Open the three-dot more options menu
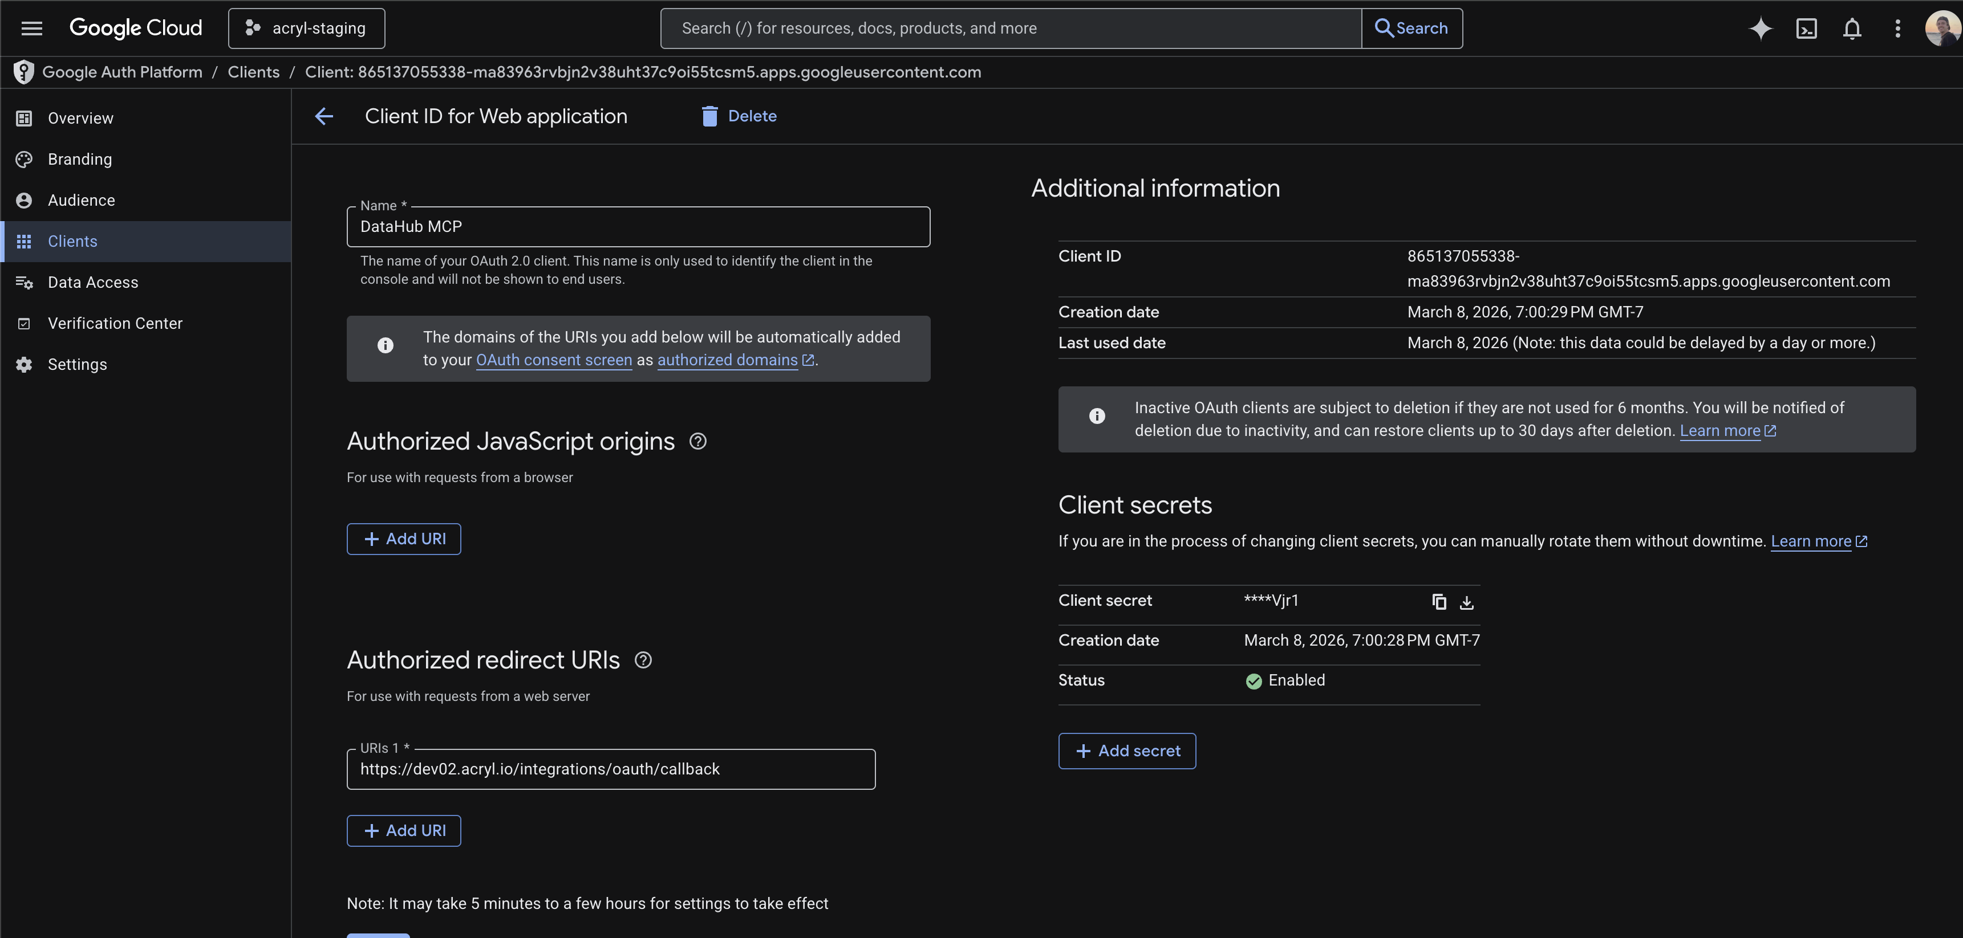 (1897, 28)
